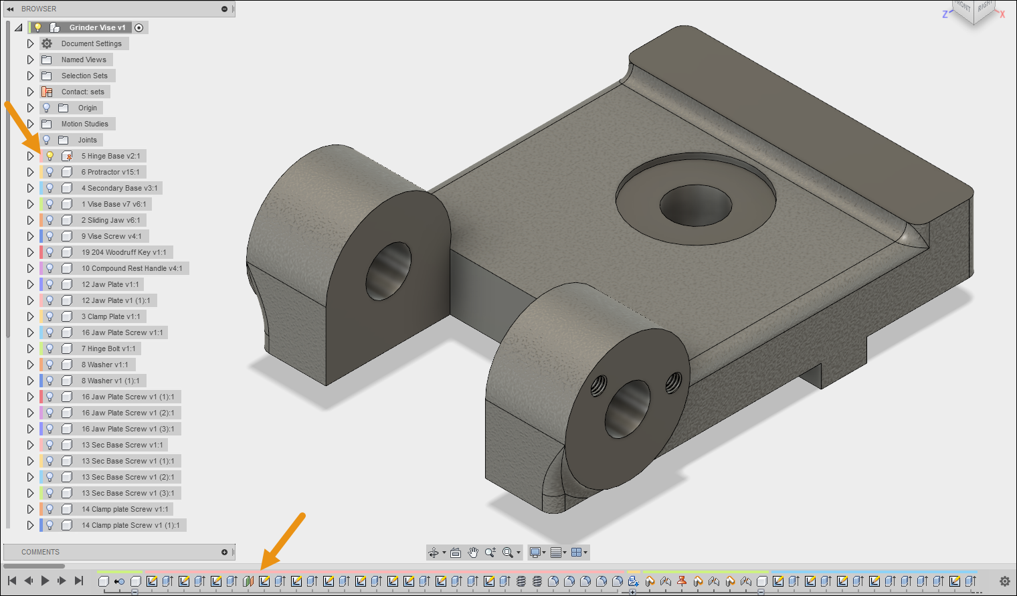Open the Display Settings dropdown
1017x596 pixels.
point(537,553)
